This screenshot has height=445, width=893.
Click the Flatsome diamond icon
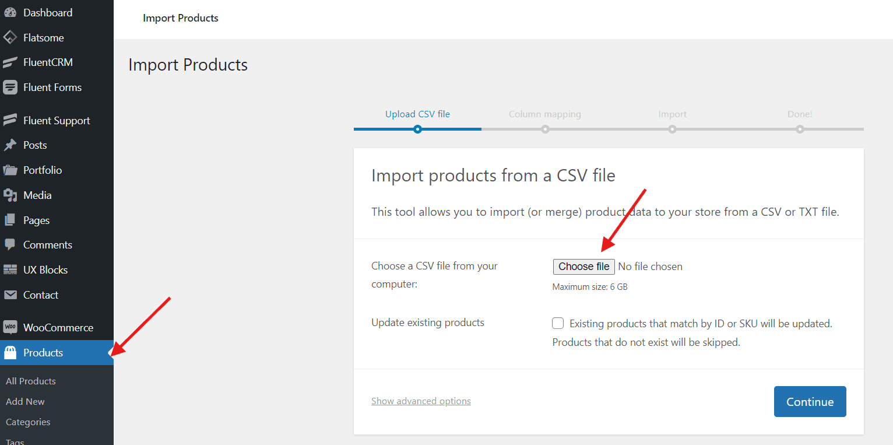pos(10,38)
